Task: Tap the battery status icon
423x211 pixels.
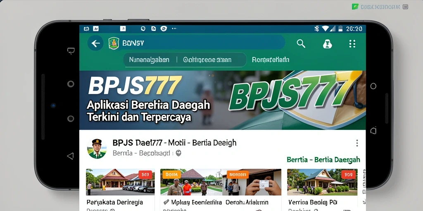Action: pos(340,28)
